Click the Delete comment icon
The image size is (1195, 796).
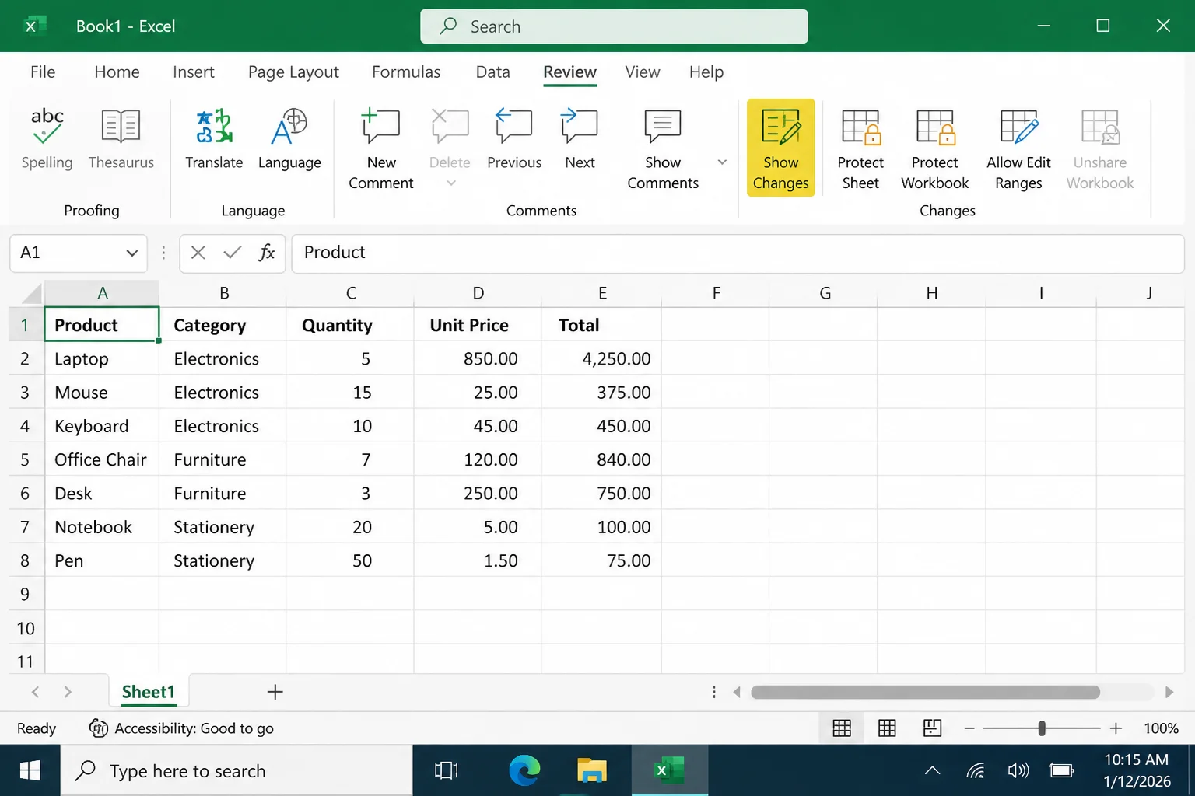pos(450,127)
